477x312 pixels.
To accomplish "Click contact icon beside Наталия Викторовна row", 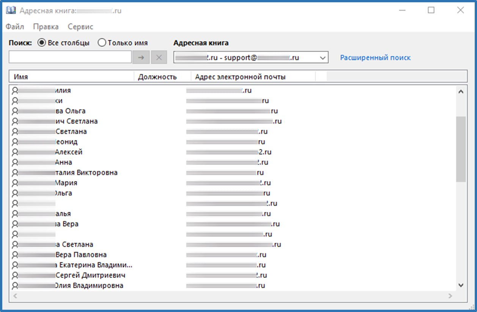I will [15, 173].
